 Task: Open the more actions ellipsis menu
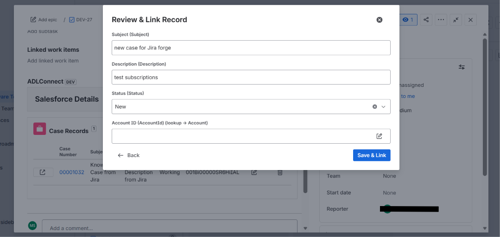coord(441,20)
